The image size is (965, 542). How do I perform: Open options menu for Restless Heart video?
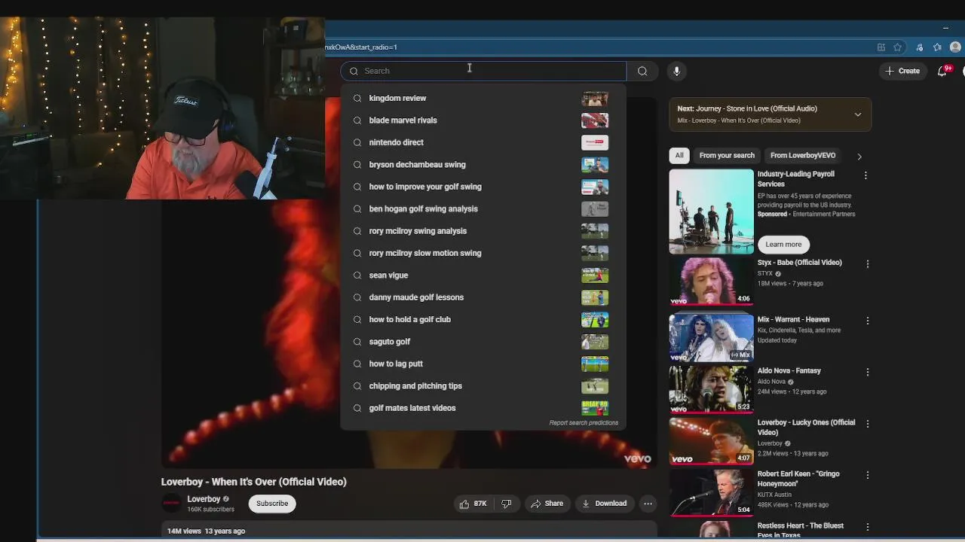click(x=868, y=527)
